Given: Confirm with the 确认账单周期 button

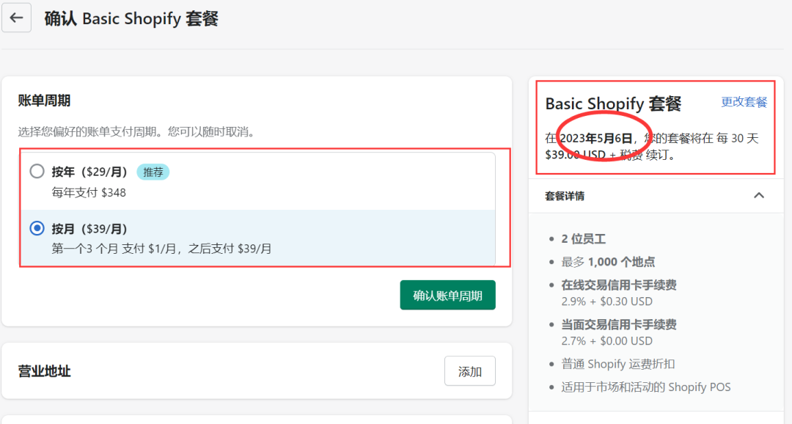Looking at the screenshot, I should (x=447, y=295).
